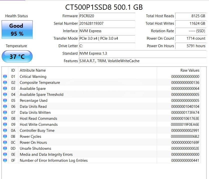Select the Data Units Read attribute name
This screenshot has height=179, width=209.
click(33, 106)
